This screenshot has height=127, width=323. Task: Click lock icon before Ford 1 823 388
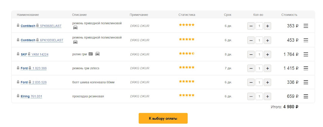click(18, 68)
